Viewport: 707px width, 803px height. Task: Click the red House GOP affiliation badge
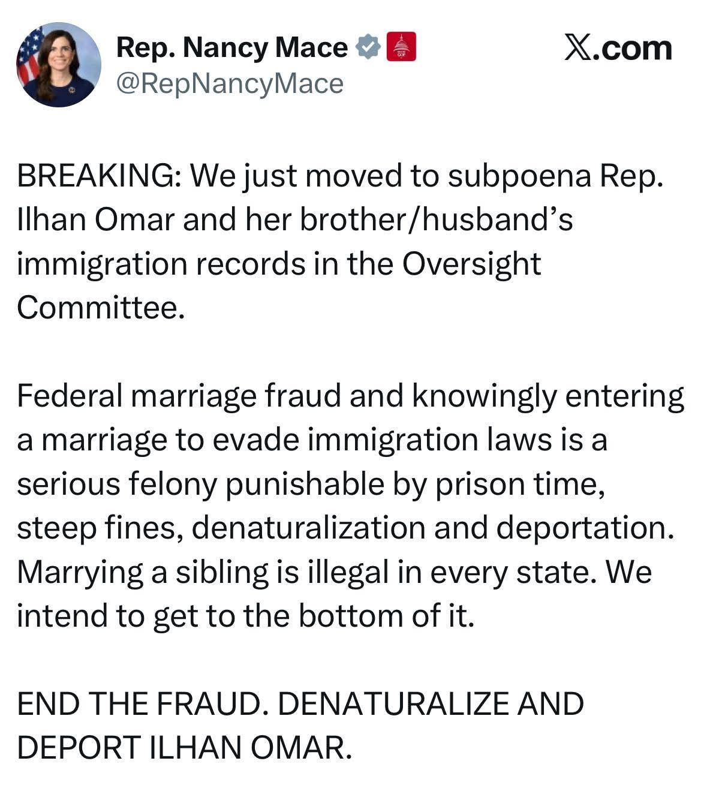pos(401,47)
